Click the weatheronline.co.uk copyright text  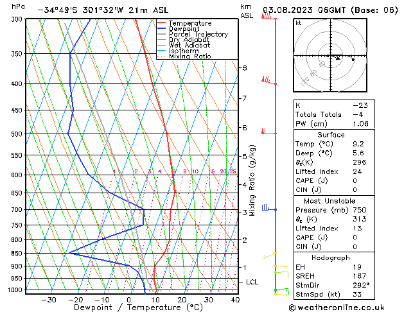click(337, 308)
